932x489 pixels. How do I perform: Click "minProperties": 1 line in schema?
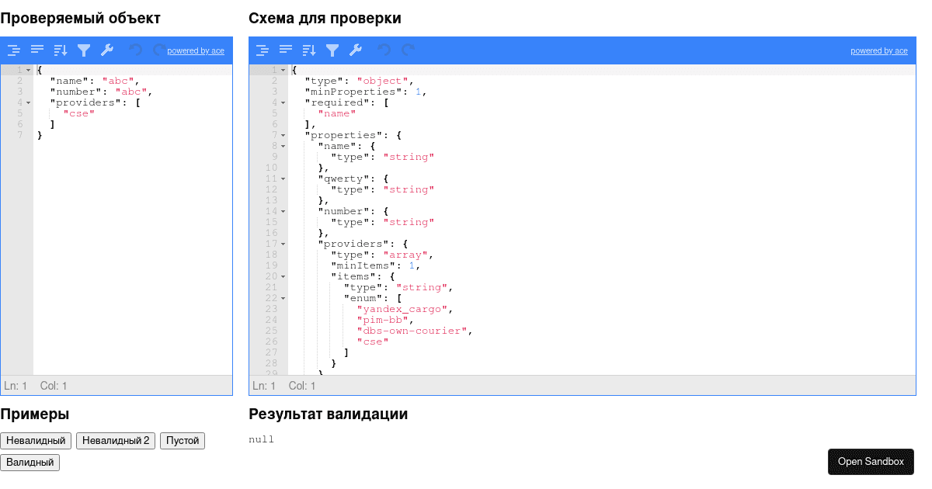[366, 92]
